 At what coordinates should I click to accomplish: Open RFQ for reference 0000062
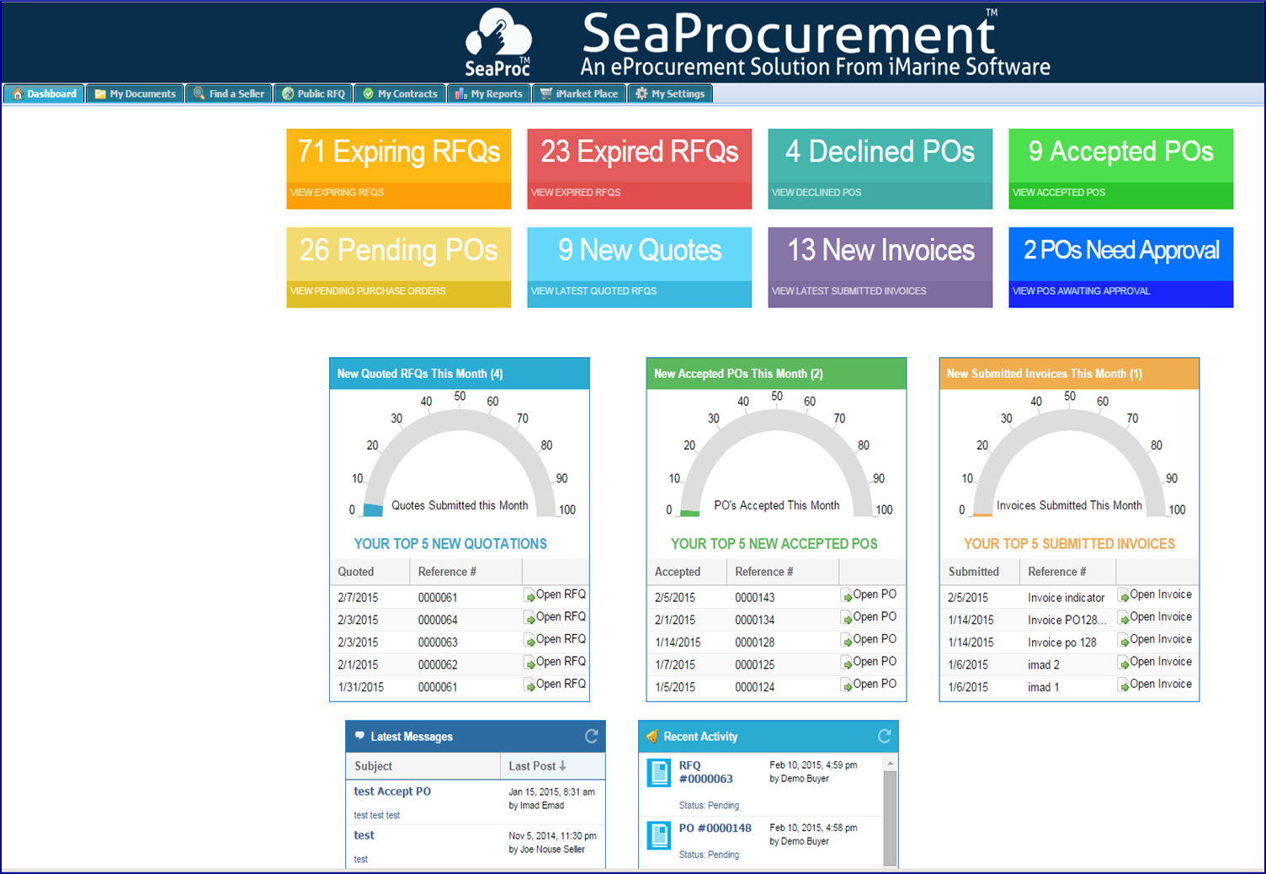pos(556,662)
